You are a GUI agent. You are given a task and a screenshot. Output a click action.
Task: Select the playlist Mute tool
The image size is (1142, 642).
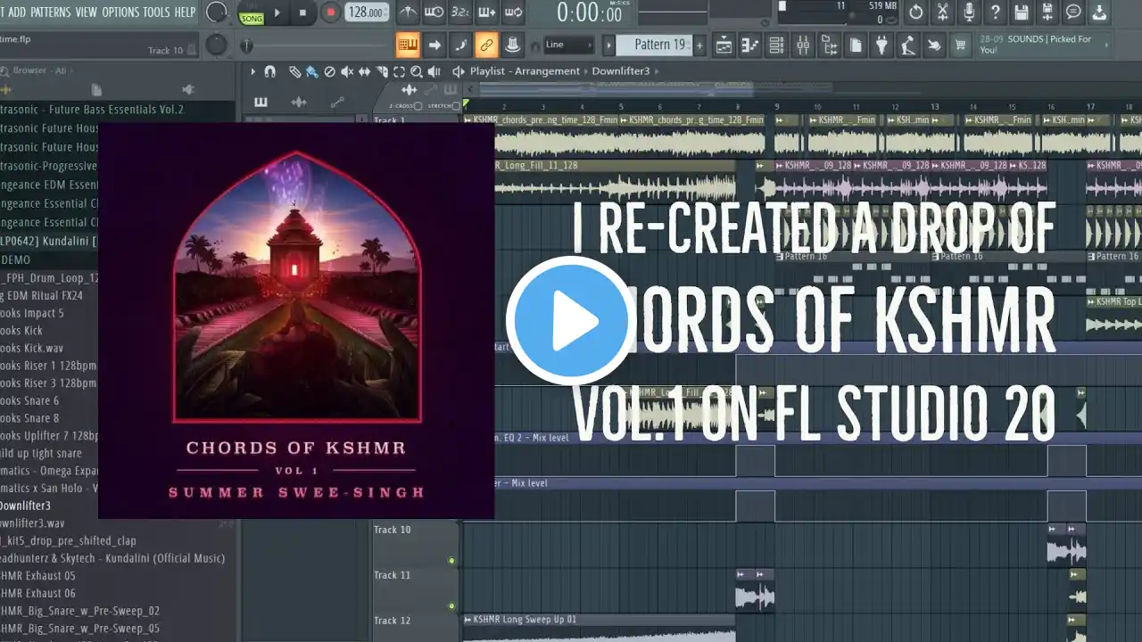click(x=346, y=72)
